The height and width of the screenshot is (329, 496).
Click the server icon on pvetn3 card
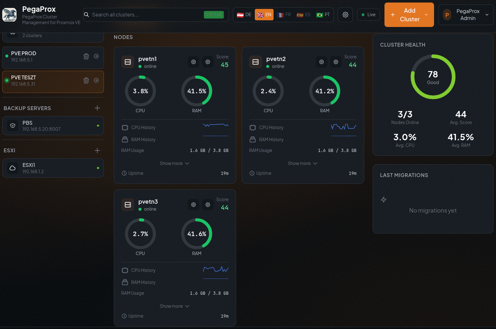click(x=128, y=205)
